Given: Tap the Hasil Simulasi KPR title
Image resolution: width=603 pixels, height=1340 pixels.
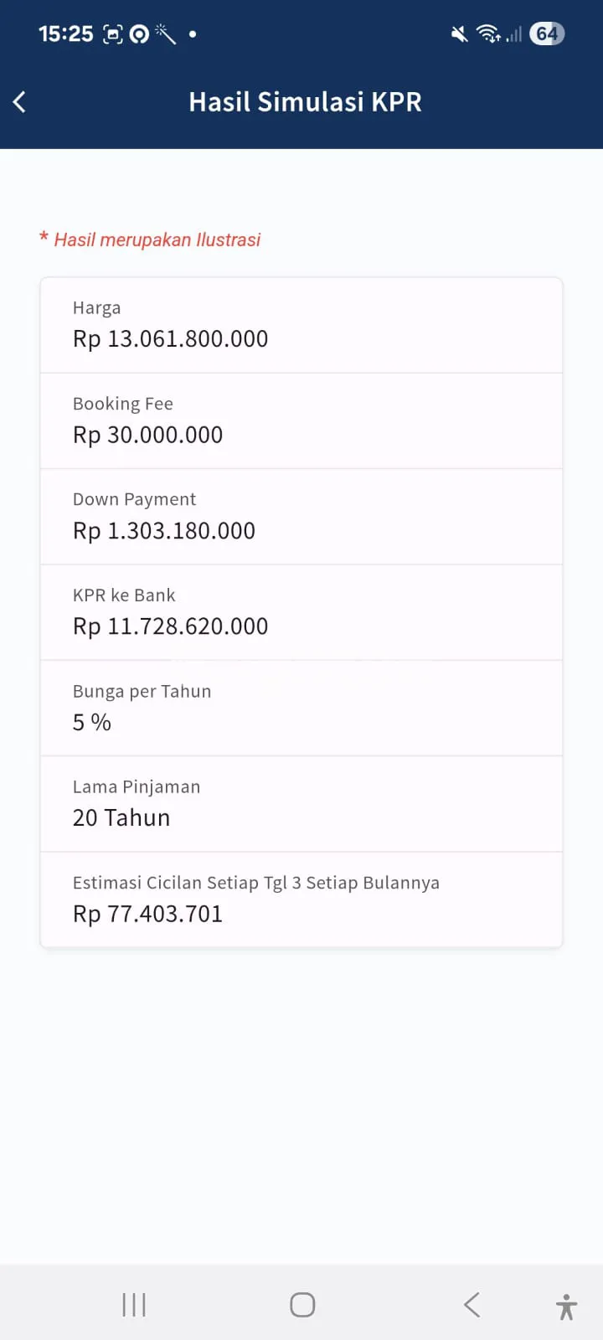Looking at the screenshot, I should point(305,102).
